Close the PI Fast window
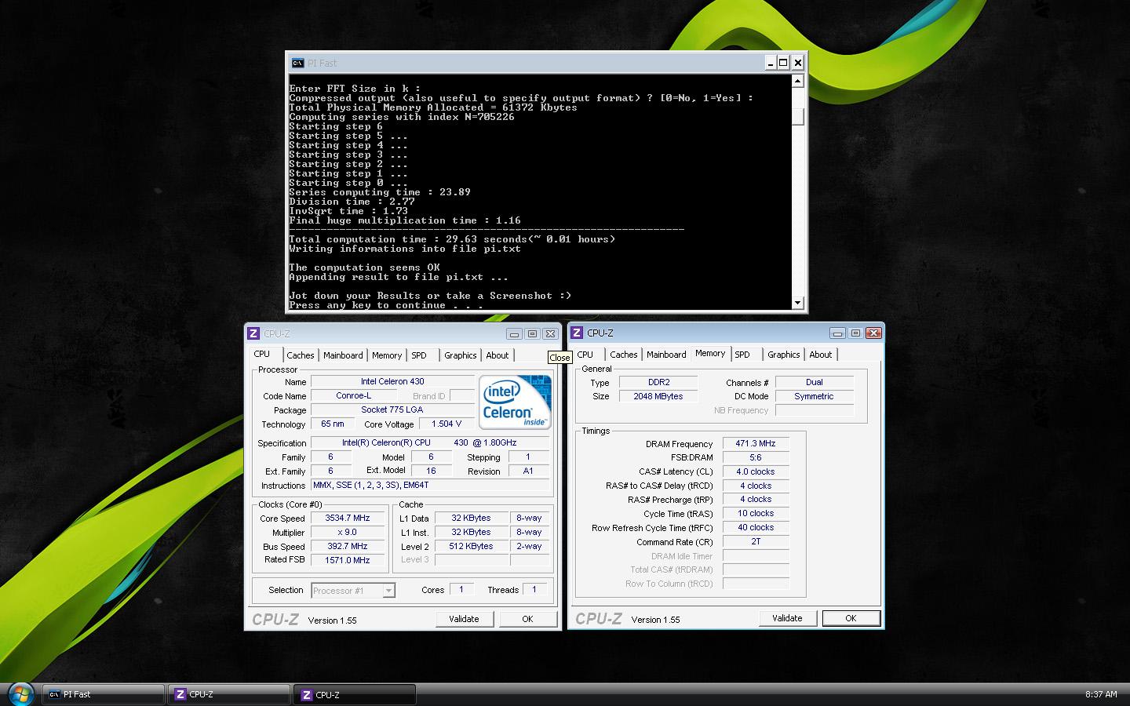This screenshot has height=706, width=1130. tap(797, 63)
